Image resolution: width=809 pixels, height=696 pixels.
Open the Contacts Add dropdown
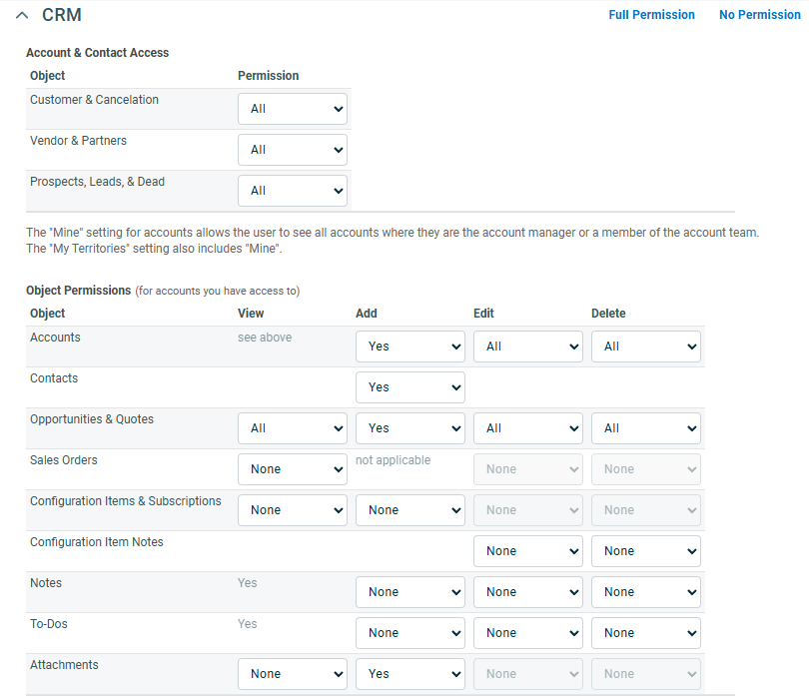[x=410, y=387]
